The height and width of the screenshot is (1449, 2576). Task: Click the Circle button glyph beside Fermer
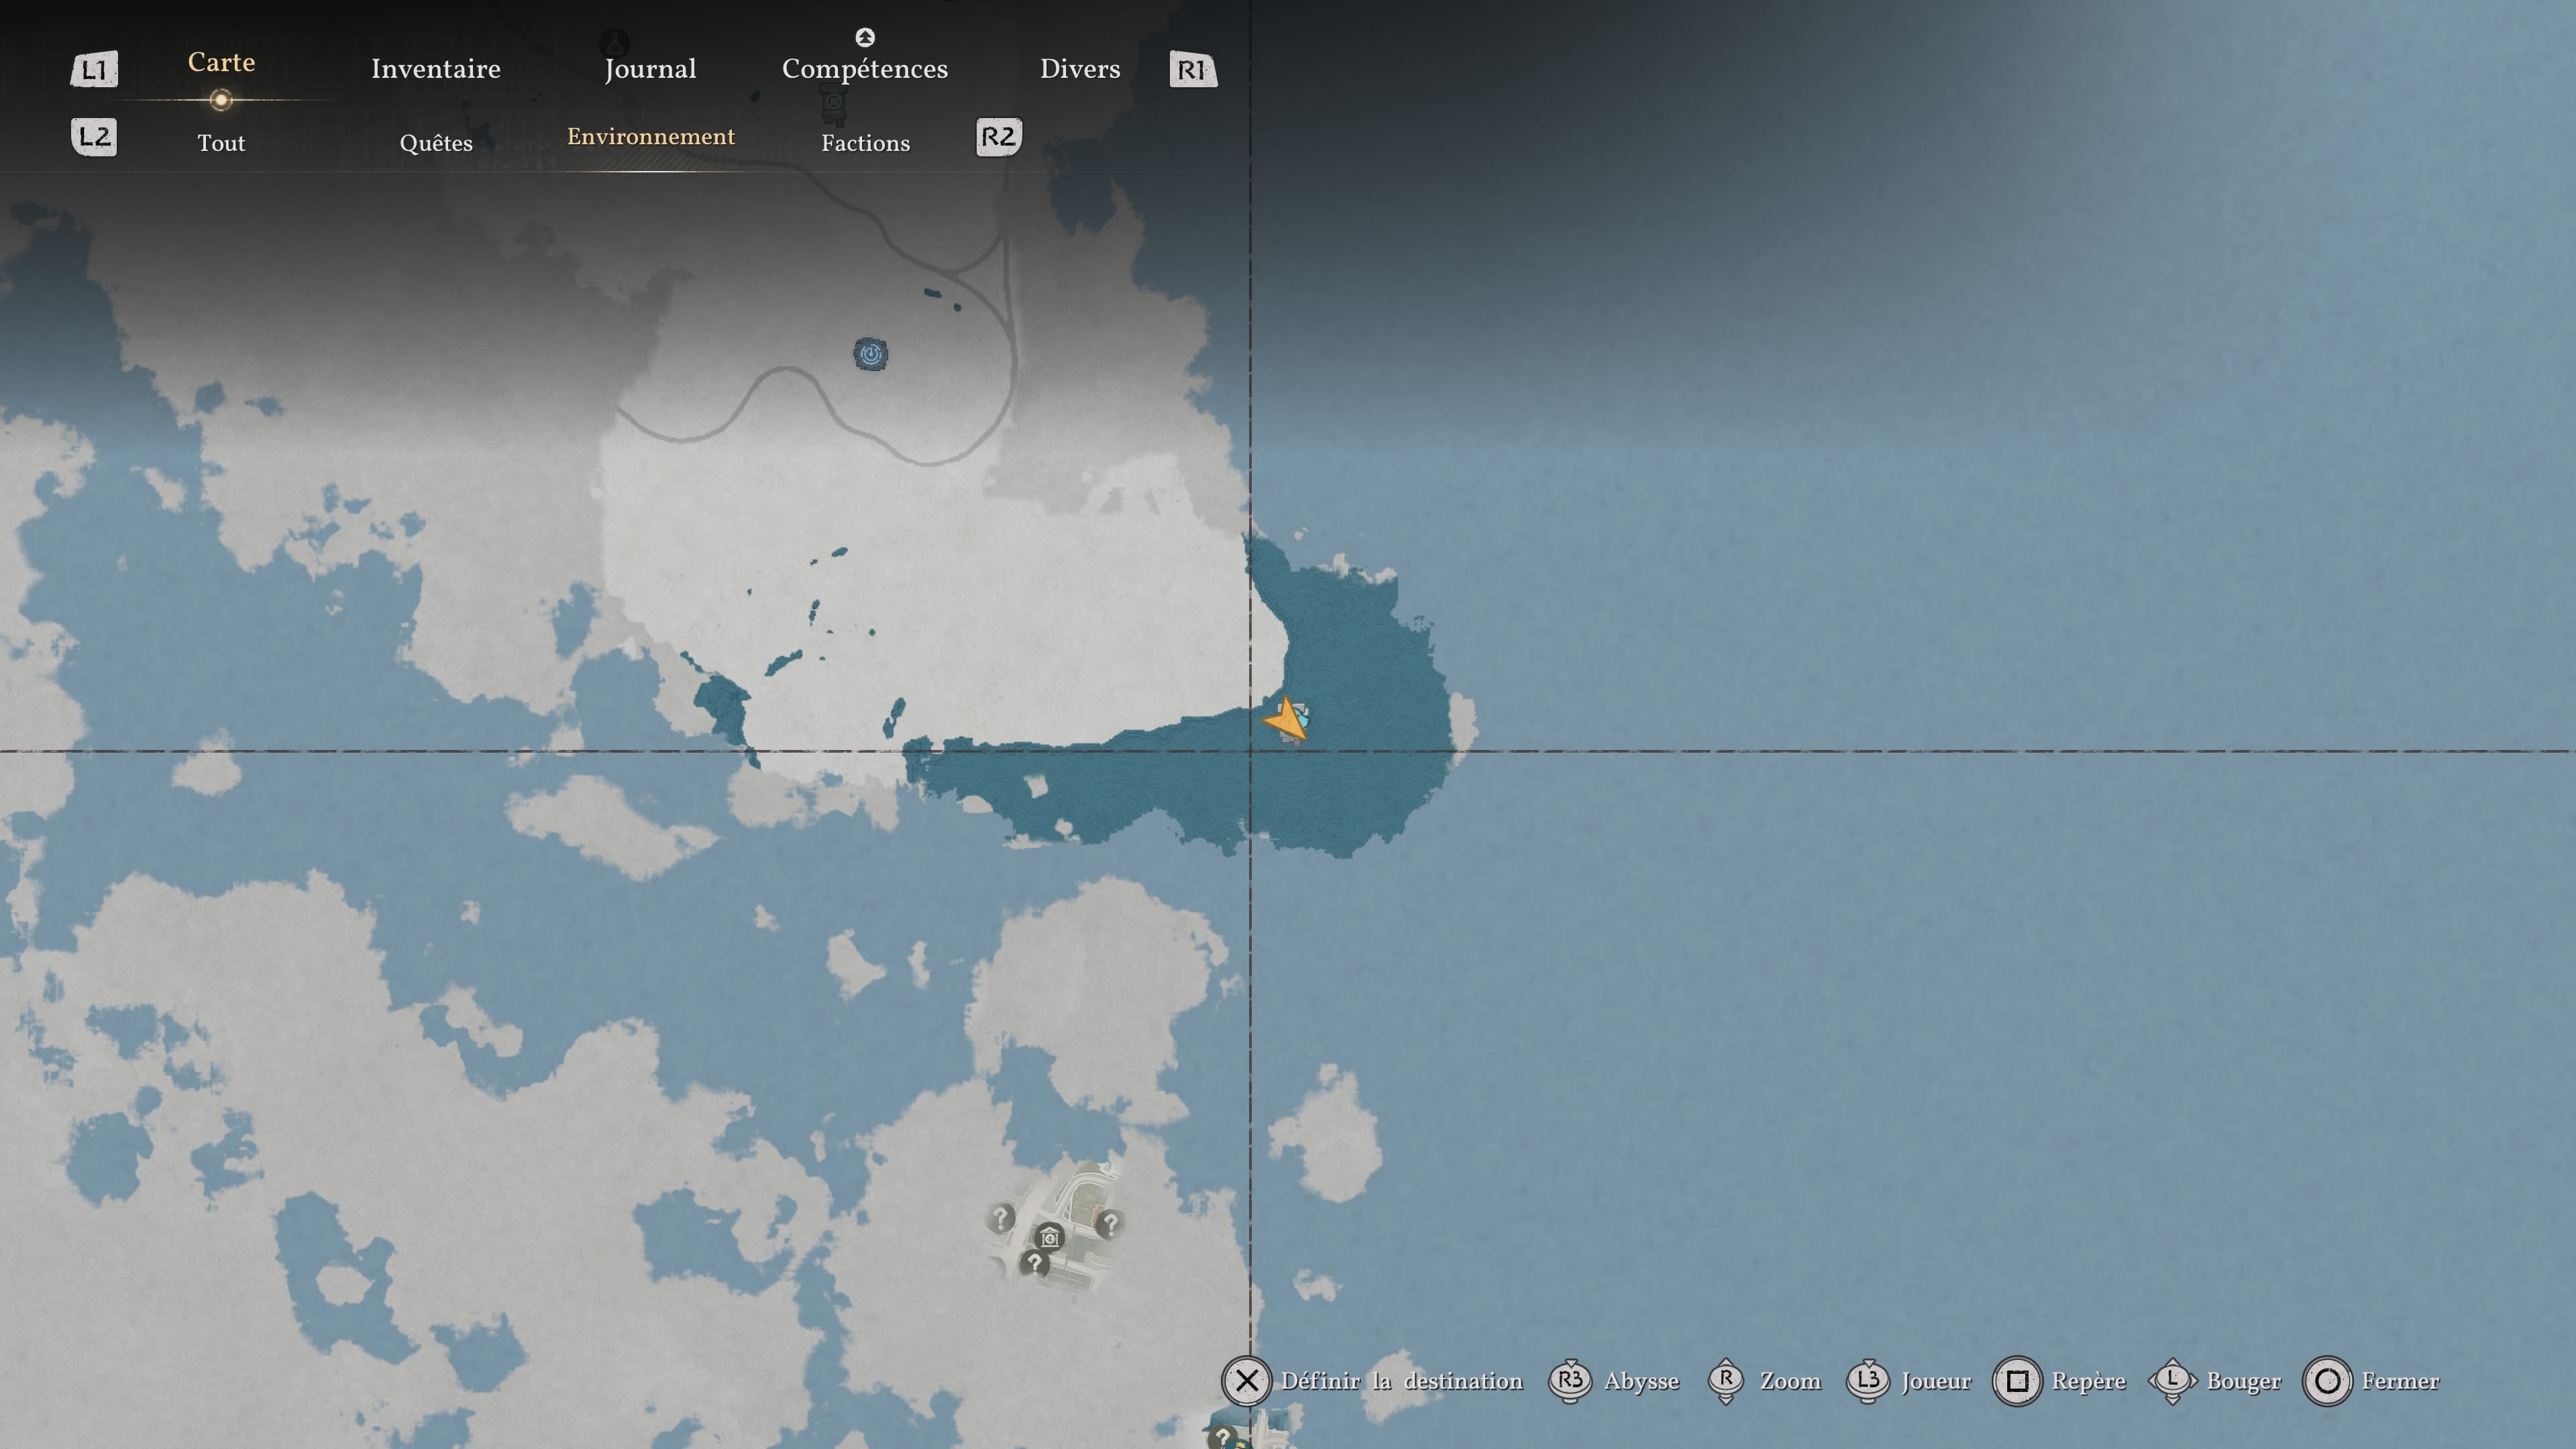pos(2327,1381)
